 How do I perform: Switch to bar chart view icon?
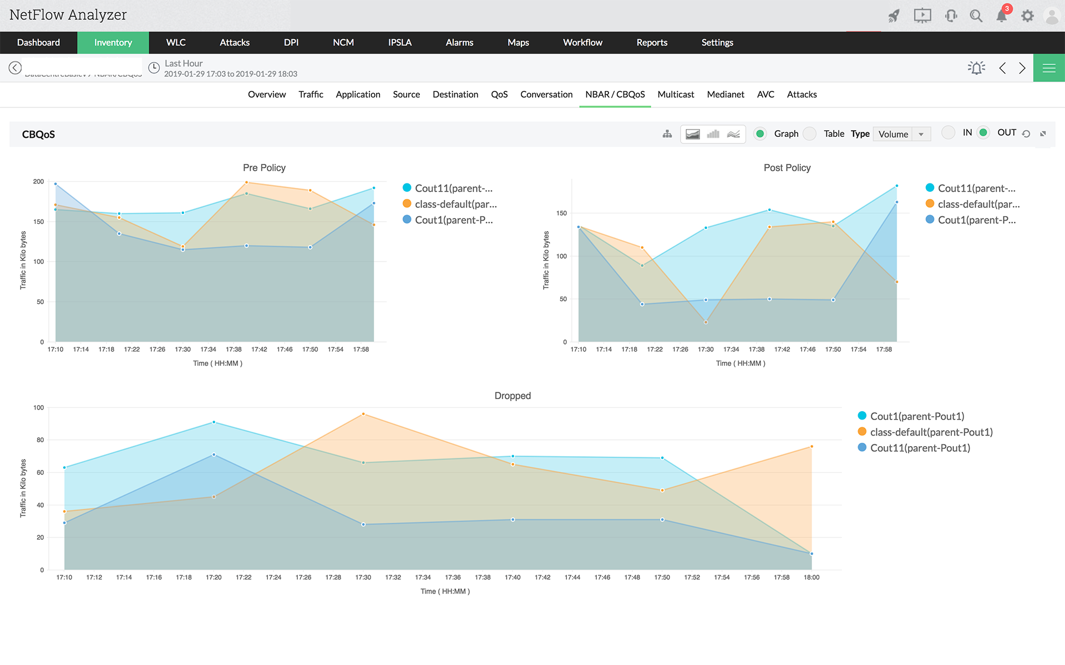click(x=713, y=134)
